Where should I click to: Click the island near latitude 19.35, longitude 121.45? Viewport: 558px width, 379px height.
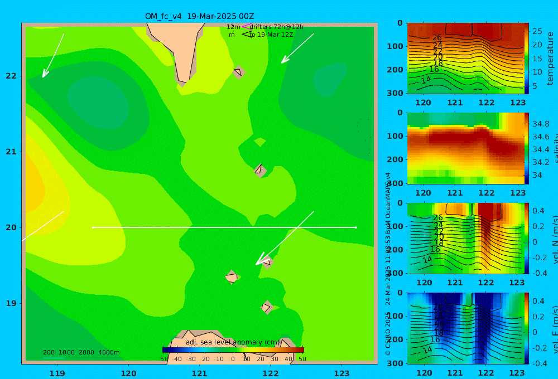click(232, 277)
